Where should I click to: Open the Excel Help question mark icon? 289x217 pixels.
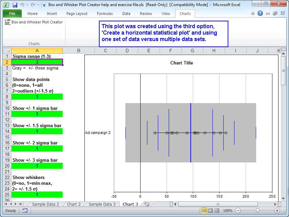(260, 14)
